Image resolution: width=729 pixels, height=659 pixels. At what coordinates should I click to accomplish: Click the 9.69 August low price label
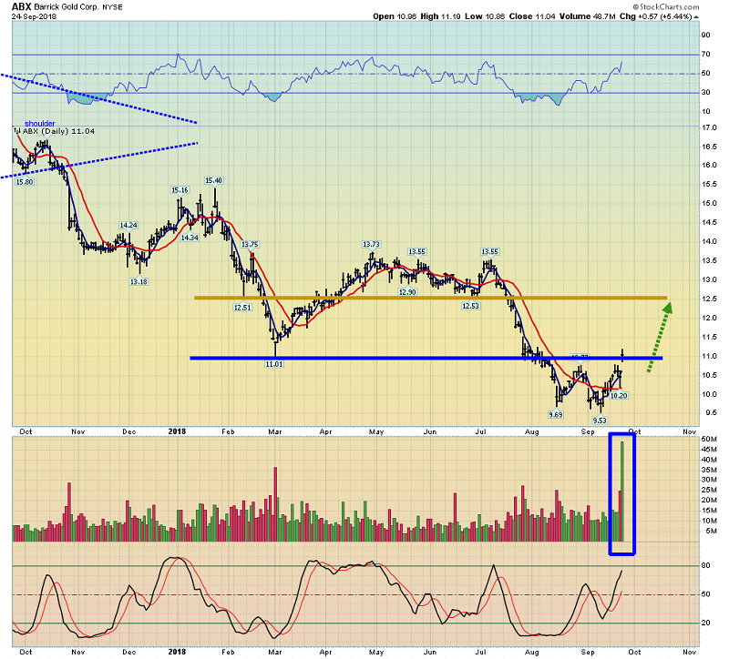click(556, 414)
